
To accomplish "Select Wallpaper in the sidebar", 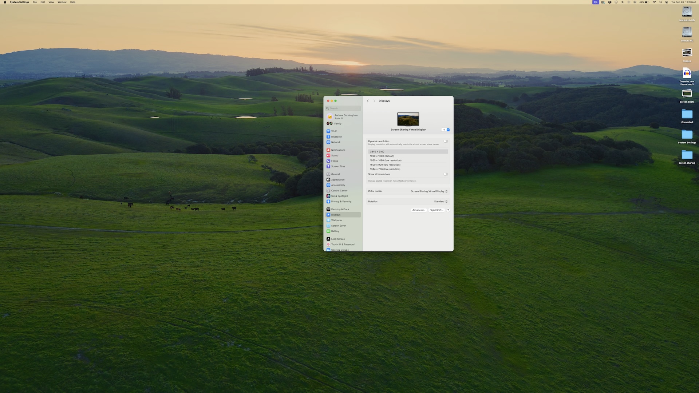I will (x=336, y=220).
